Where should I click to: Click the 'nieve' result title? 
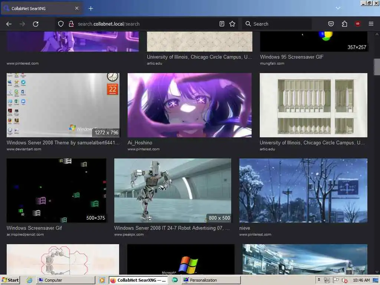point(245,228)
